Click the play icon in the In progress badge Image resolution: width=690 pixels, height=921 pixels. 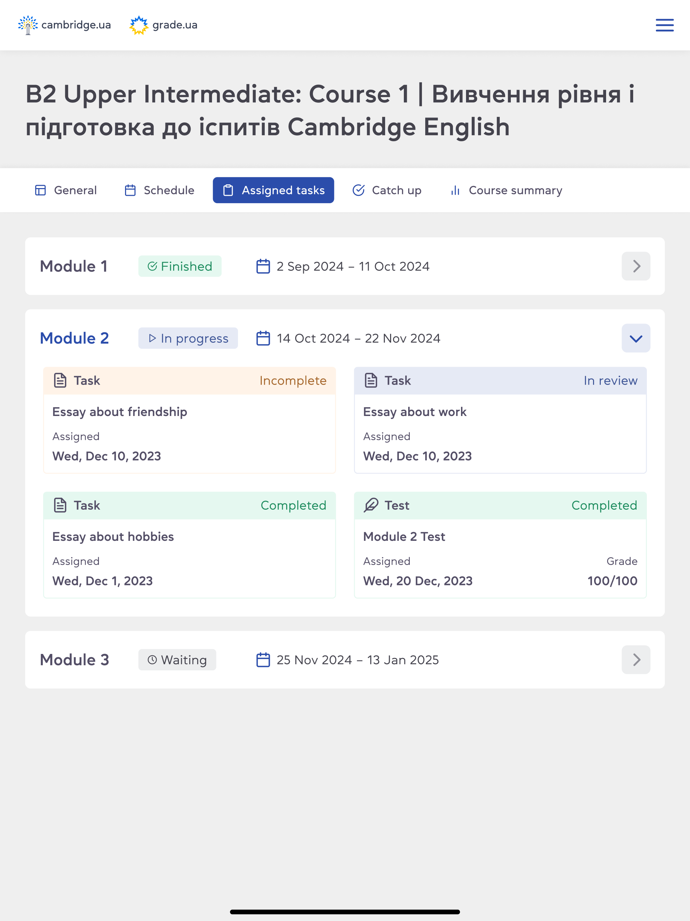(152, 338)
